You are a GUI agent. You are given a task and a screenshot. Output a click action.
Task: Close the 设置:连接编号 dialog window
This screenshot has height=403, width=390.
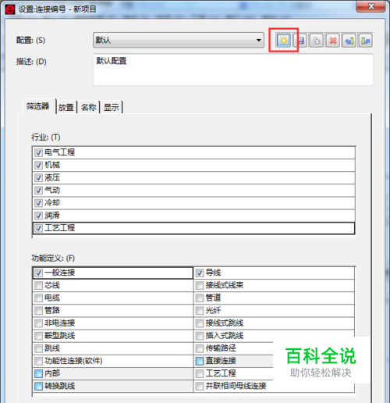(370, 6)
